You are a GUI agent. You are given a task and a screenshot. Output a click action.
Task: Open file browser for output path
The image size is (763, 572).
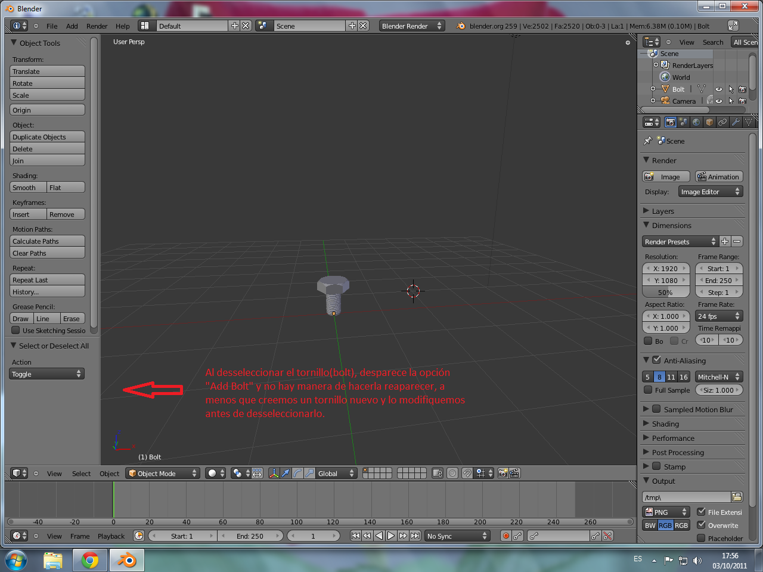coord(737,497)
